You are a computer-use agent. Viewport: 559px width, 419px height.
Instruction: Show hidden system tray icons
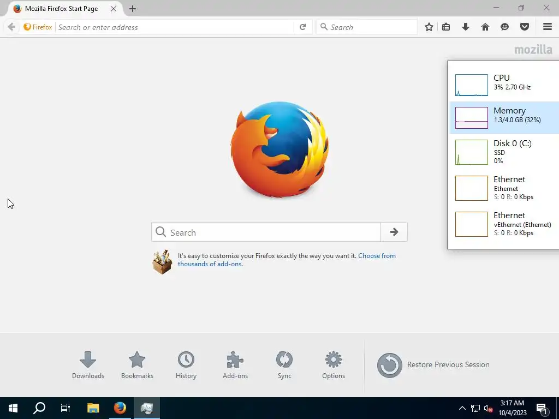[x=462, y=408]
